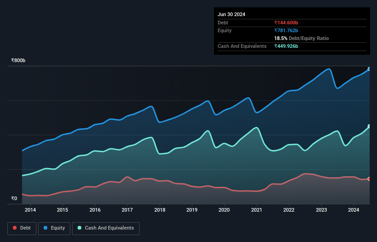This screenshot has width=377, height=242.
Task: Click the ₹781.762b equity value
Action: click(286, 30)
